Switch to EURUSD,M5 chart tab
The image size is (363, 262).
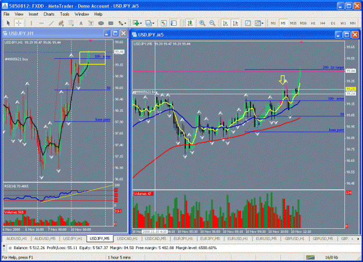click(266, 239)
